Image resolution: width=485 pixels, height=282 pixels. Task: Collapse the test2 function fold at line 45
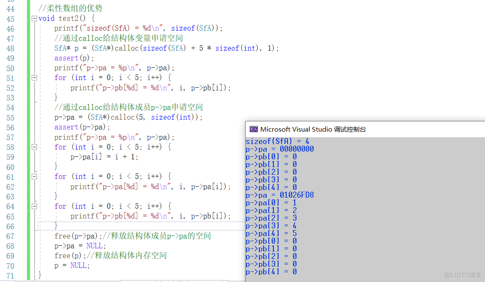tap(34, 19)
